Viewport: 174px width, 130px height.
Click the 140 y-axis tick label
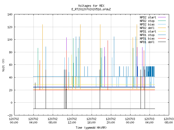[10, 14]
